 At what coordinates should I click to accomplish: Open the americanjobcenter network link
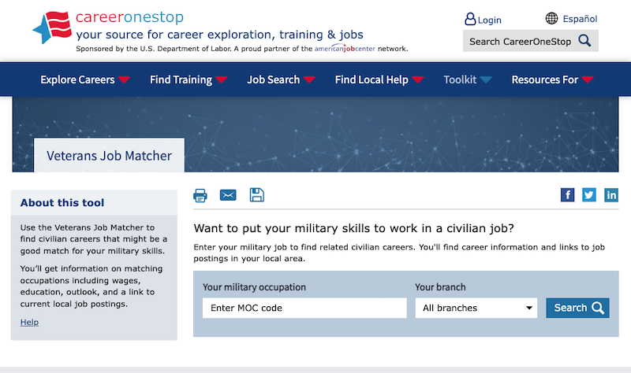(x=345, y=49)
